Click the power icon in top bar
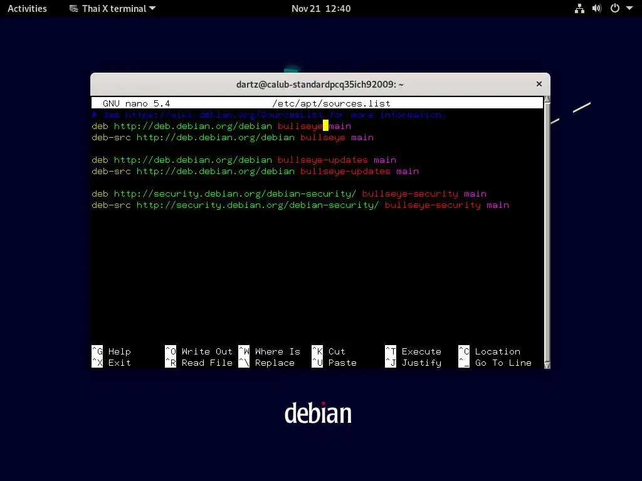Viewport: 642px width, 481px height. 614,8
